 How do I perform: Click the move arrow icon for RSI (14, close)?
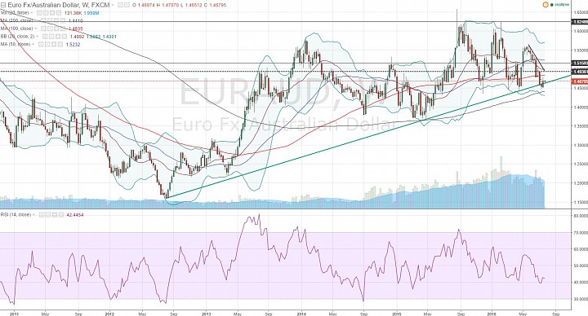click(55, 215)
